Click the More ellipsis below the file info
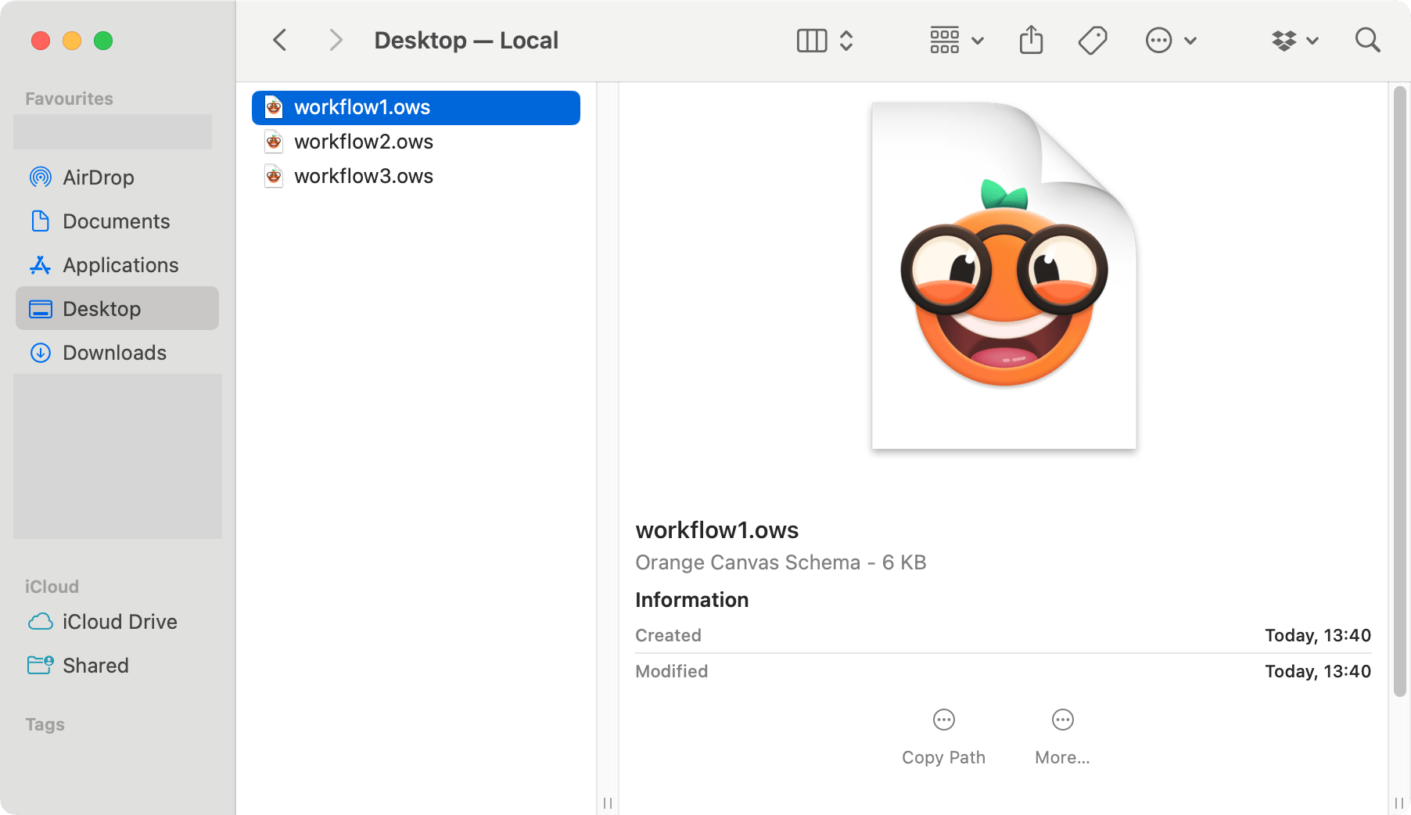This screenshot has height=815, width=1411. pyautogui.click(x=1061, y=735)
